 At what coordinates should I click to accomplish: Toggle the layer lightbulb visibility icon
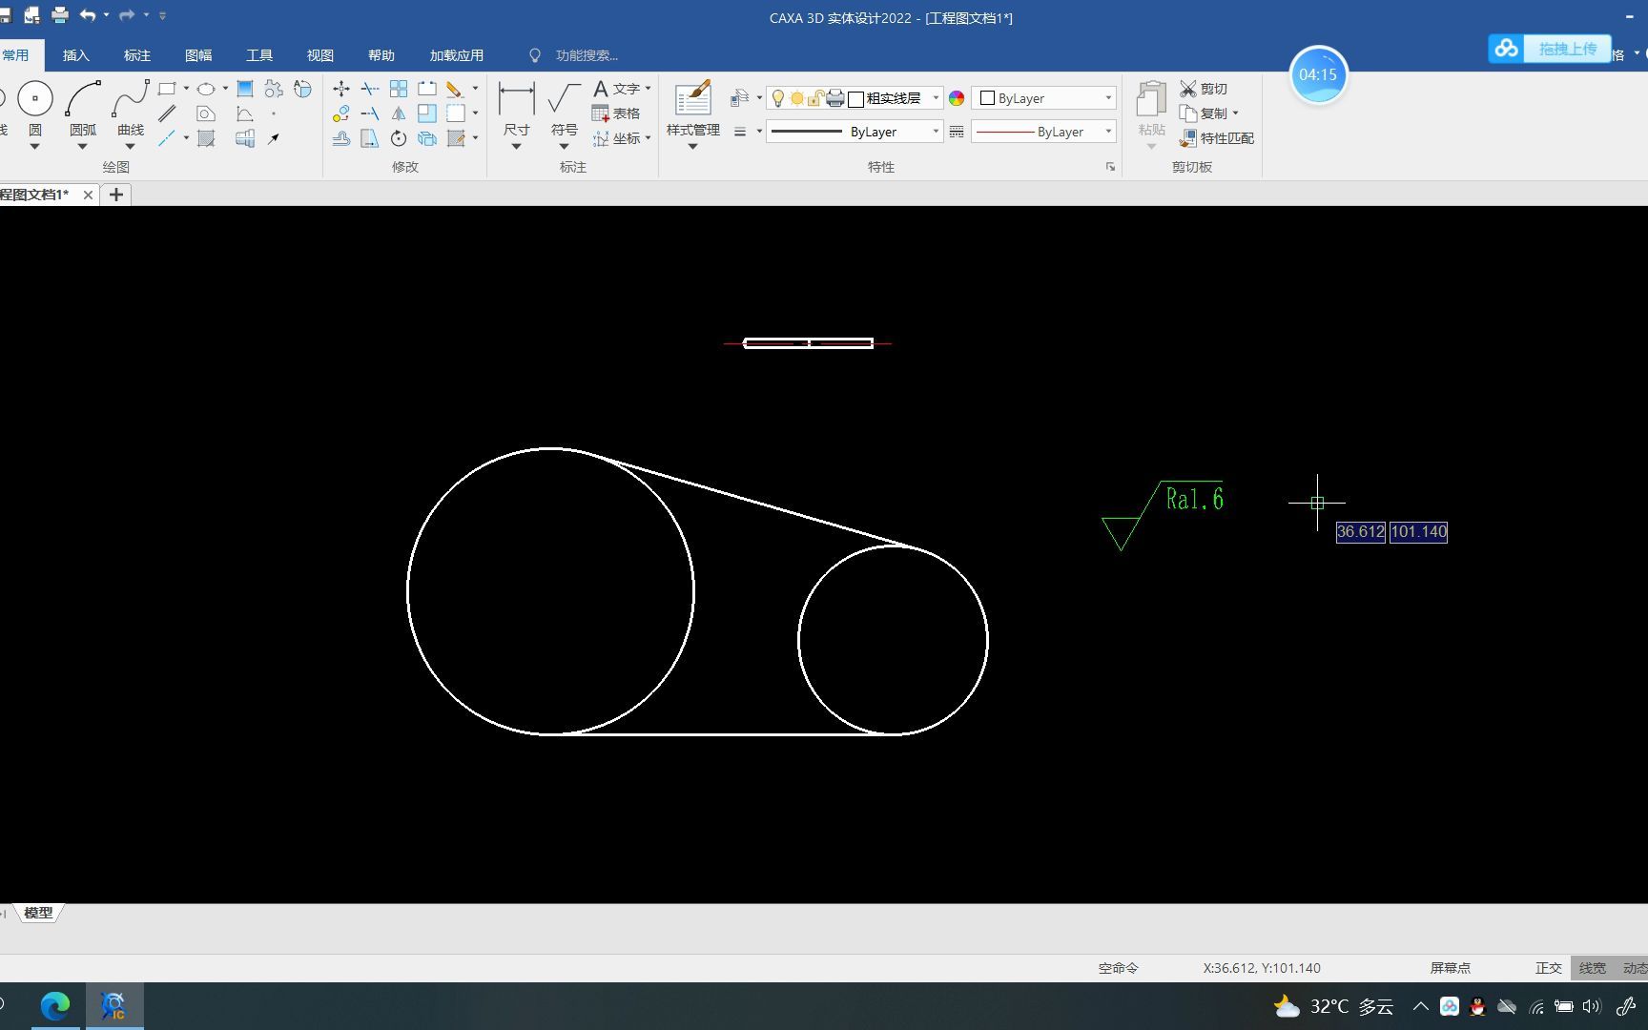point(778,98)
